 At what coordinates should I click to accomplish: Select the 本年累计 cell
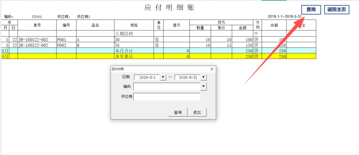pyautogui.click(x=134, y=56)
